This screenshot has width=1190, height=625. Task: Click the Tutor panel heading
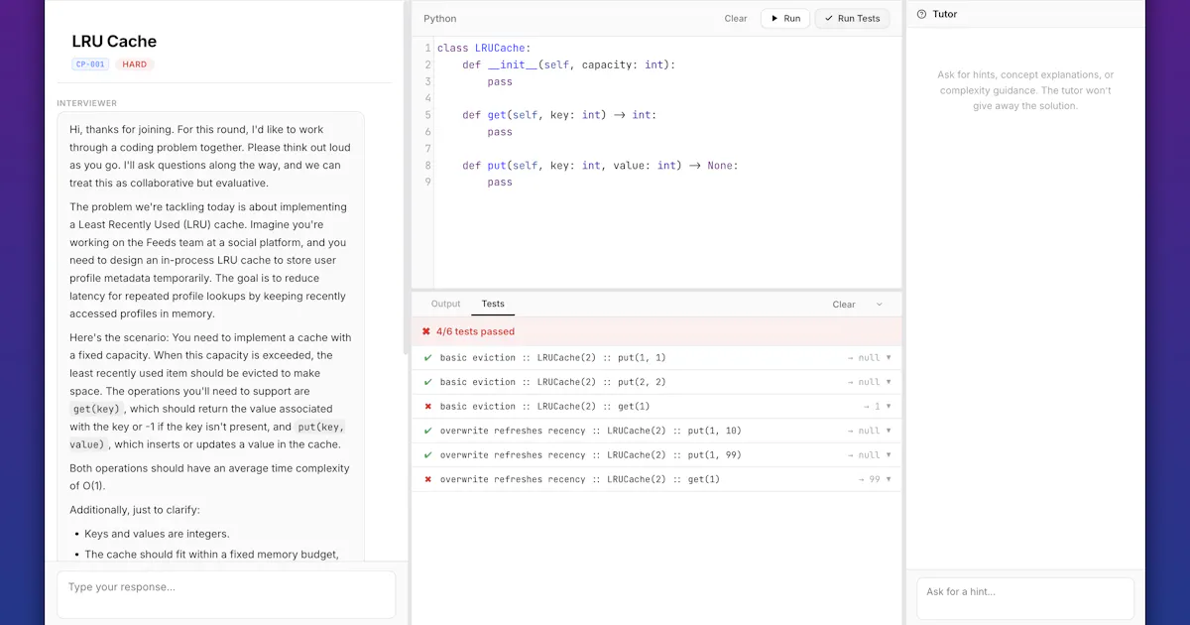pos(945,14)
